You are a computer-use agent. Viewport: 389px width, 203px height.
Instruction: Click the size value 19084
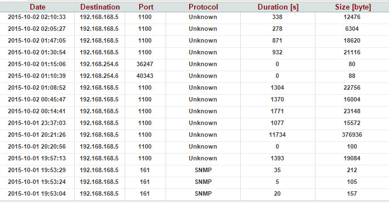(352, 158)
